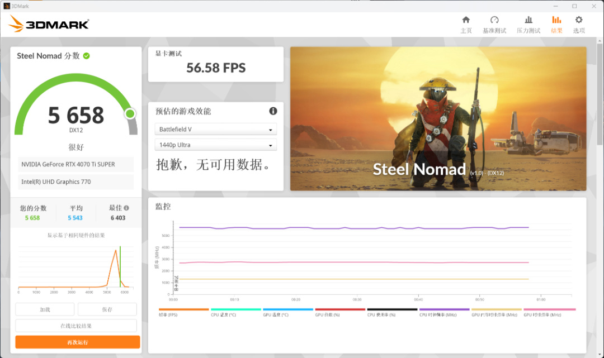Click the 抱歉,无可用数据 message

tap(214, 165)
